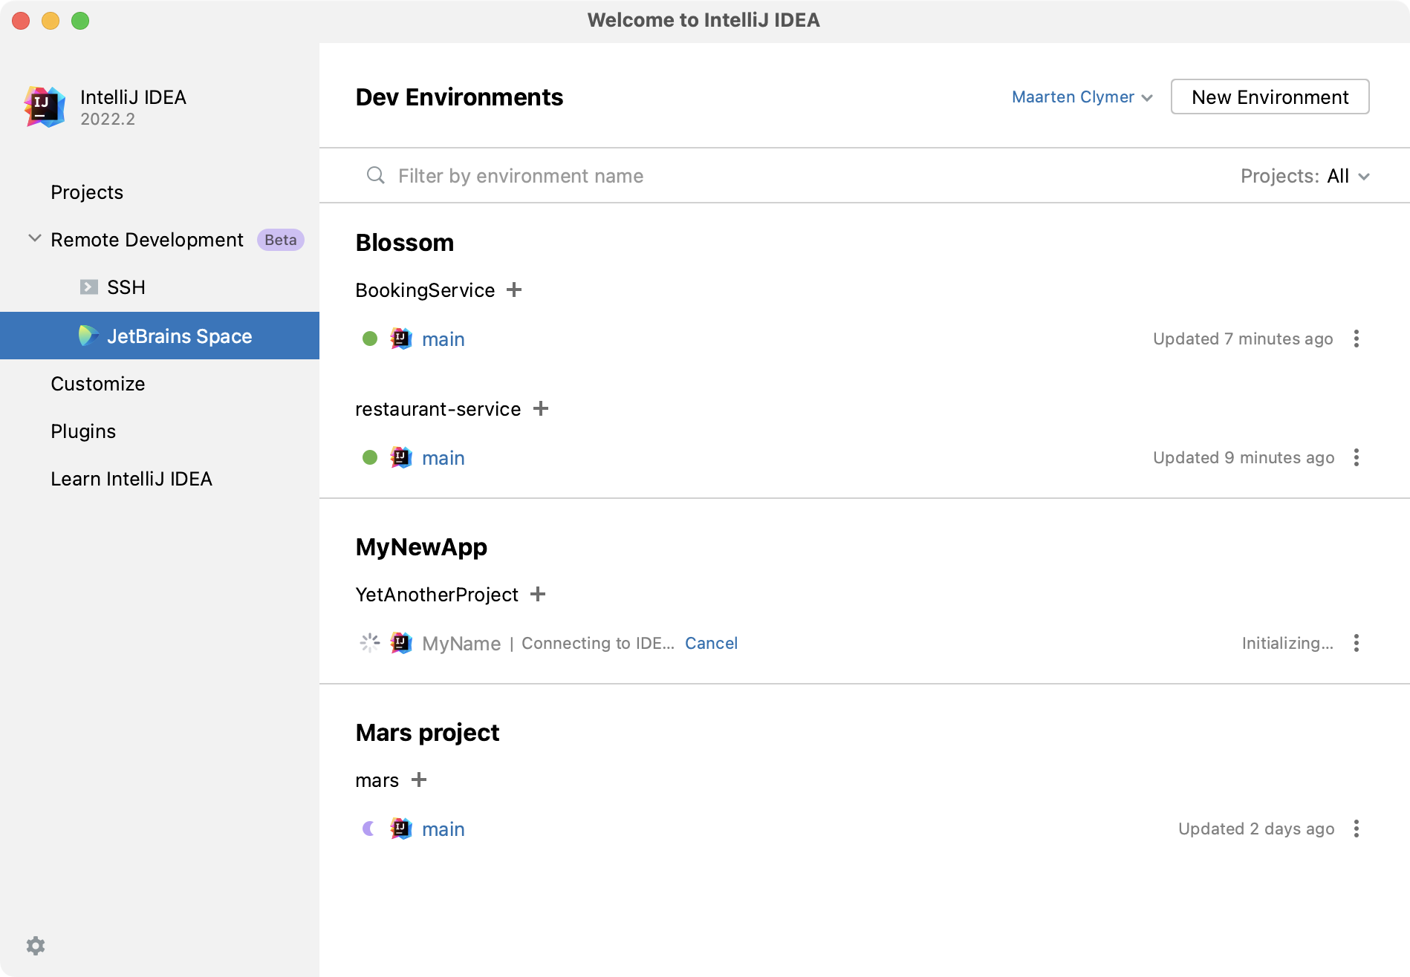
Task: Click the IDE icon next to BookingService main
Action: click(401, 339)
